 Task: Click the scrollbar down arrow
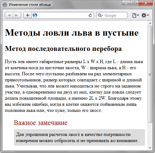click(x=150, y=148)
